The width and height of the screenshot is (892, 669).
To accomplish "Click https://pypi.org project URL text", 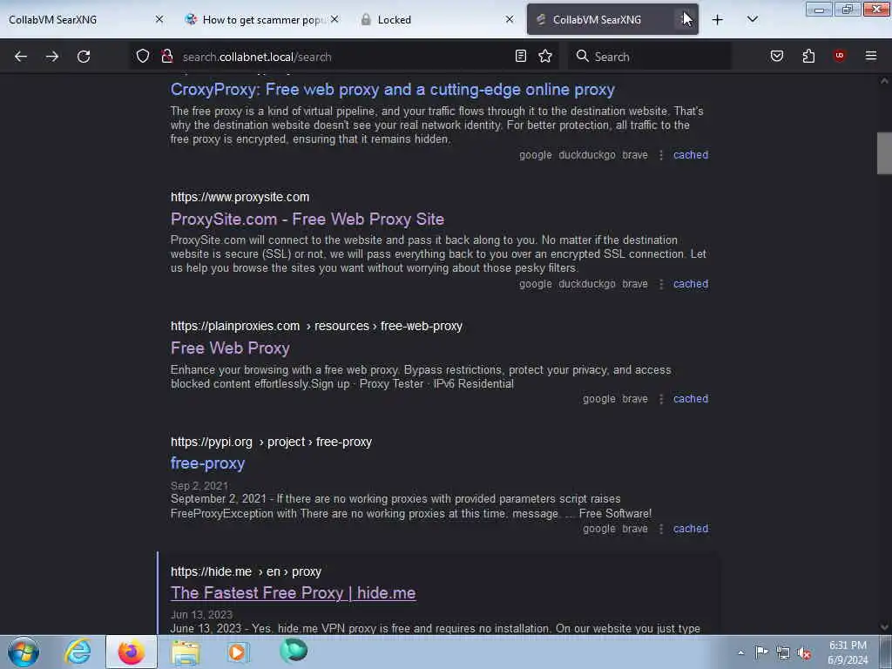I will click(x=272, y=442).
